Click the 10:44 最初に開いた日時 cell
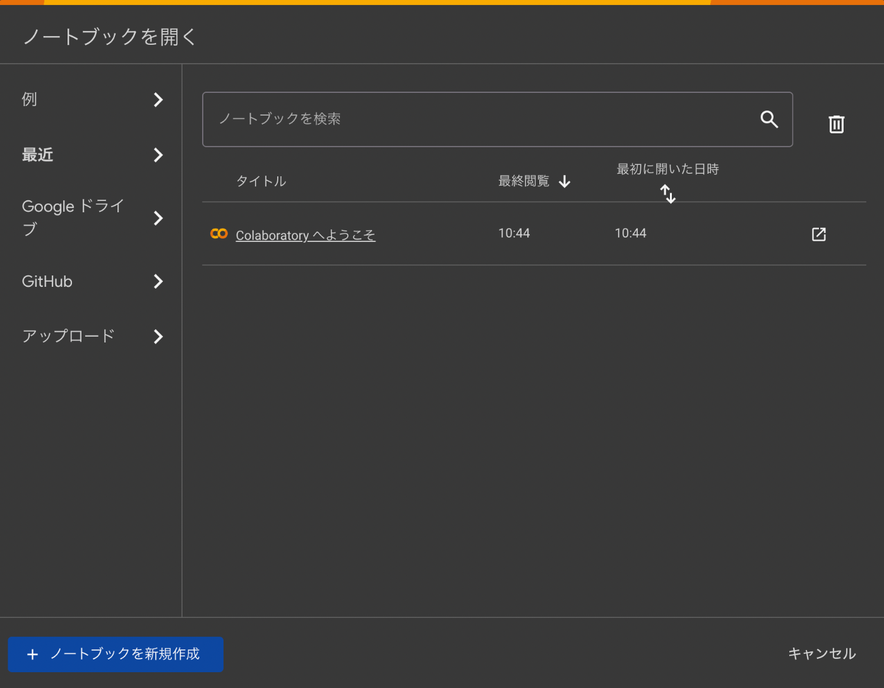 (631, 233)
